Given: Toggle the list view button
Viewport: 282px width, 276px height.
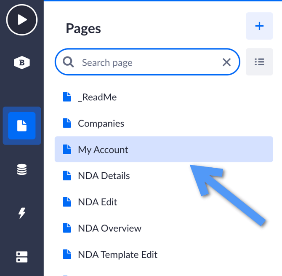Looking at the screenshot, I should coord(259,62).
